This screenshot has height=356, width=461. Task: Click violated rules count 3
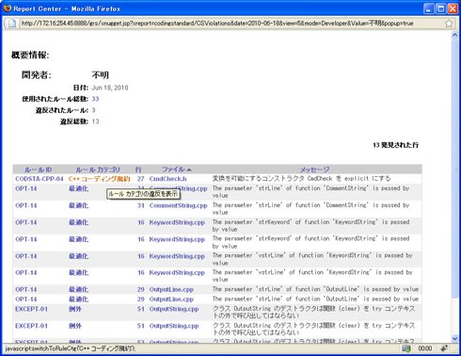click(x=93, y=110)
